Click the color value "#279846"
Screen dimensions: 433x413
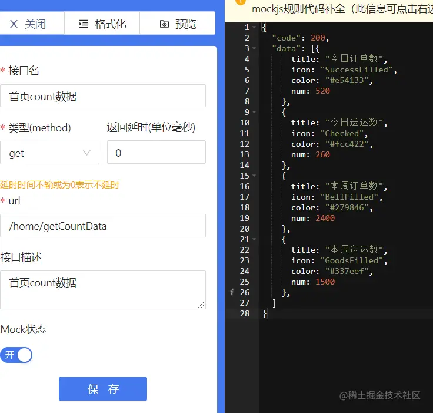pyautogui.click(x=347, y=207)
